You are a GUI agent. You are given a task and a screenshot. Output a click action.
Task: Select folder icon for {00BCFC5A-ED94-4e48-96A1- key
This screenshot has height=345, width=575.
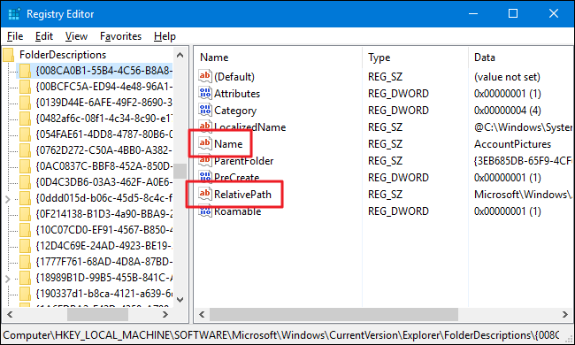point(25,87)
